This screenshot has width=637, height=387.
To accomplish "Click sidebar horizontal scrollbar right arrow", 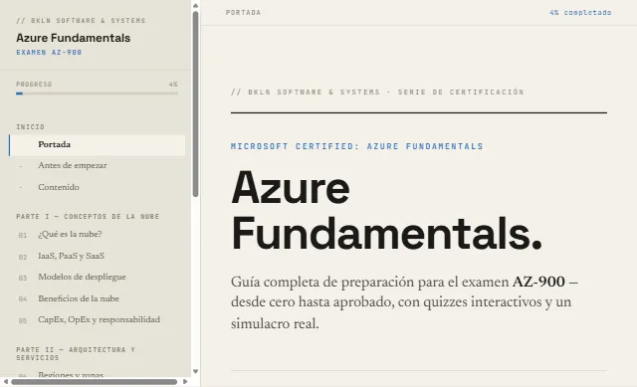I will [185, 382].
